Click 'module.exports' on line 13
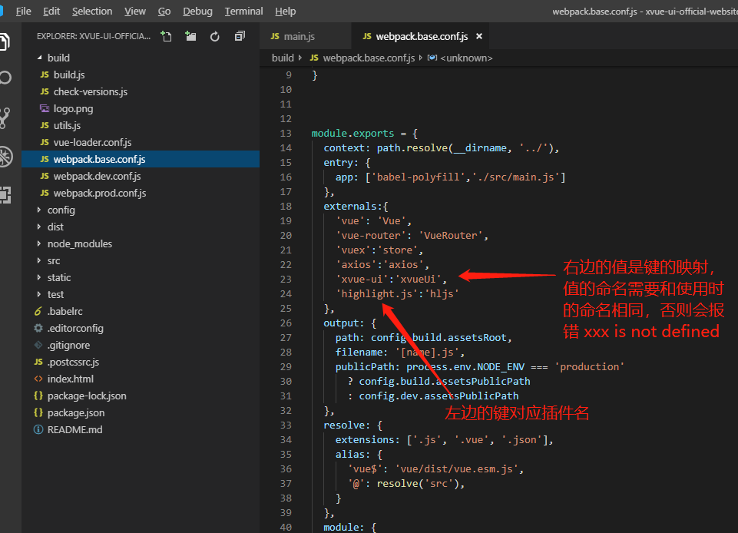The width and height of the screenshot is (738, 533). (x=352, y=134)
